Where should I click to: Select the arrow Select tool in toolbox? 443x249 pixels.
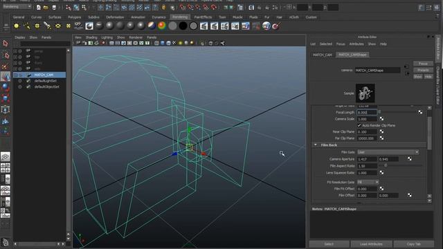click(x=6, y=43)
